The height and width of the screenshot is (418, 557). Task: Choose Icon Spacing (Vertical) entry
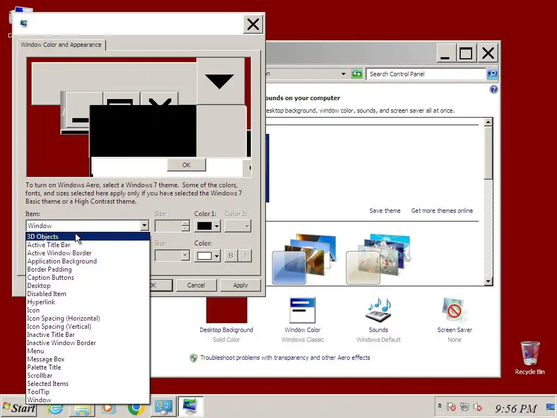[88, 327]
